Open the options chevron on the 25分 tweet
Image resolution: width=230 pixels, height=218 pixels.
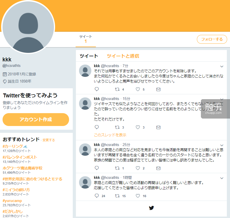pos(222,145)
